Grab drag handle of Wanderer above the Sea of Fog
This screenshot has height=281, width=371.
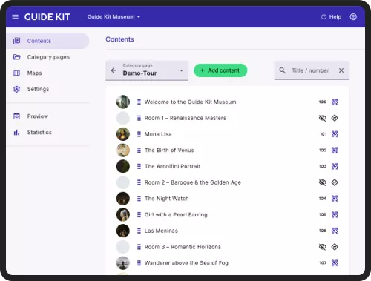coord(139,263)
